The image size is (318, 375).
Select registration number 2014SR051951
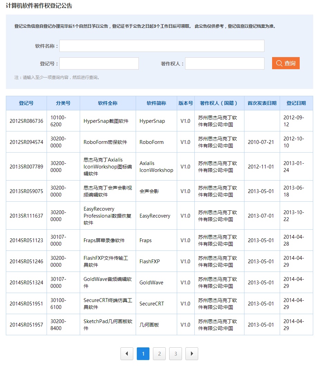point(26,303)
